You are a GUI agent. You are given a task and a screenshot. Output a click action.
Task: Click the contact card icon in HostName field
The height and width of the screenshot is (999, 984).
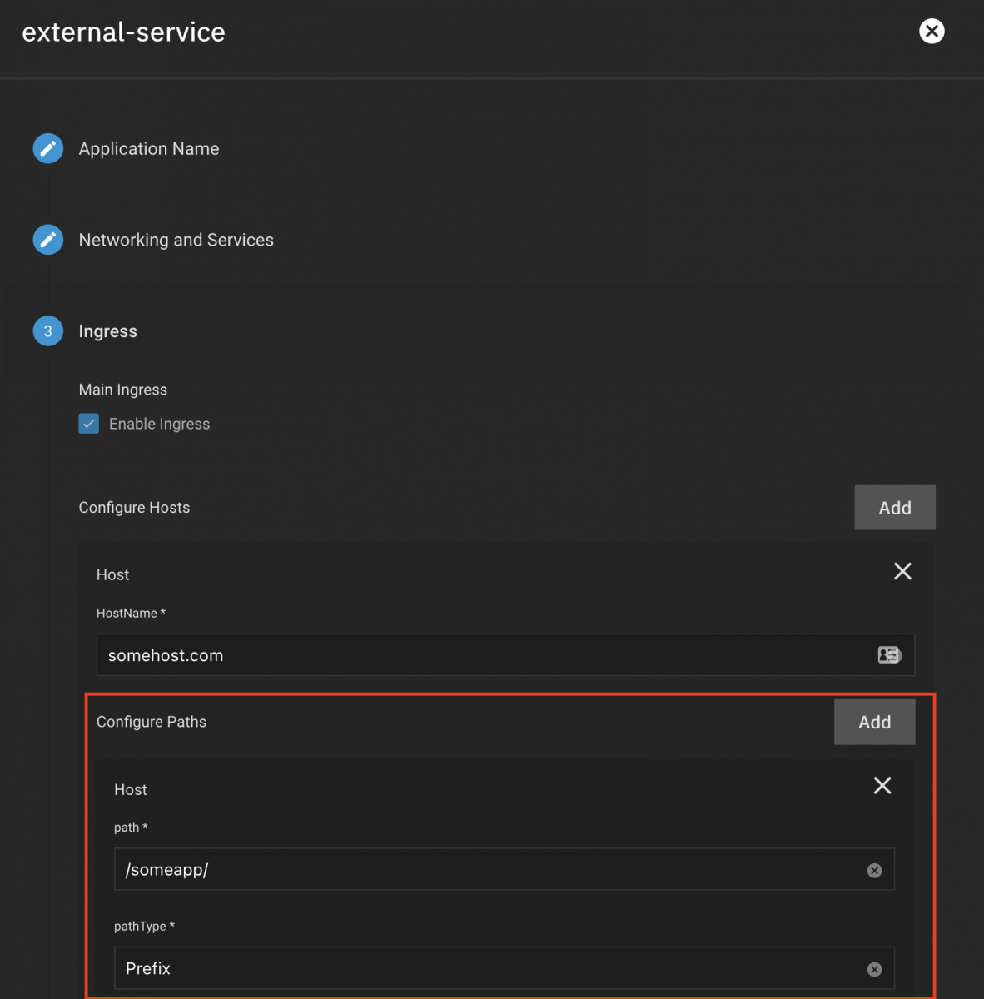(889, 655)
